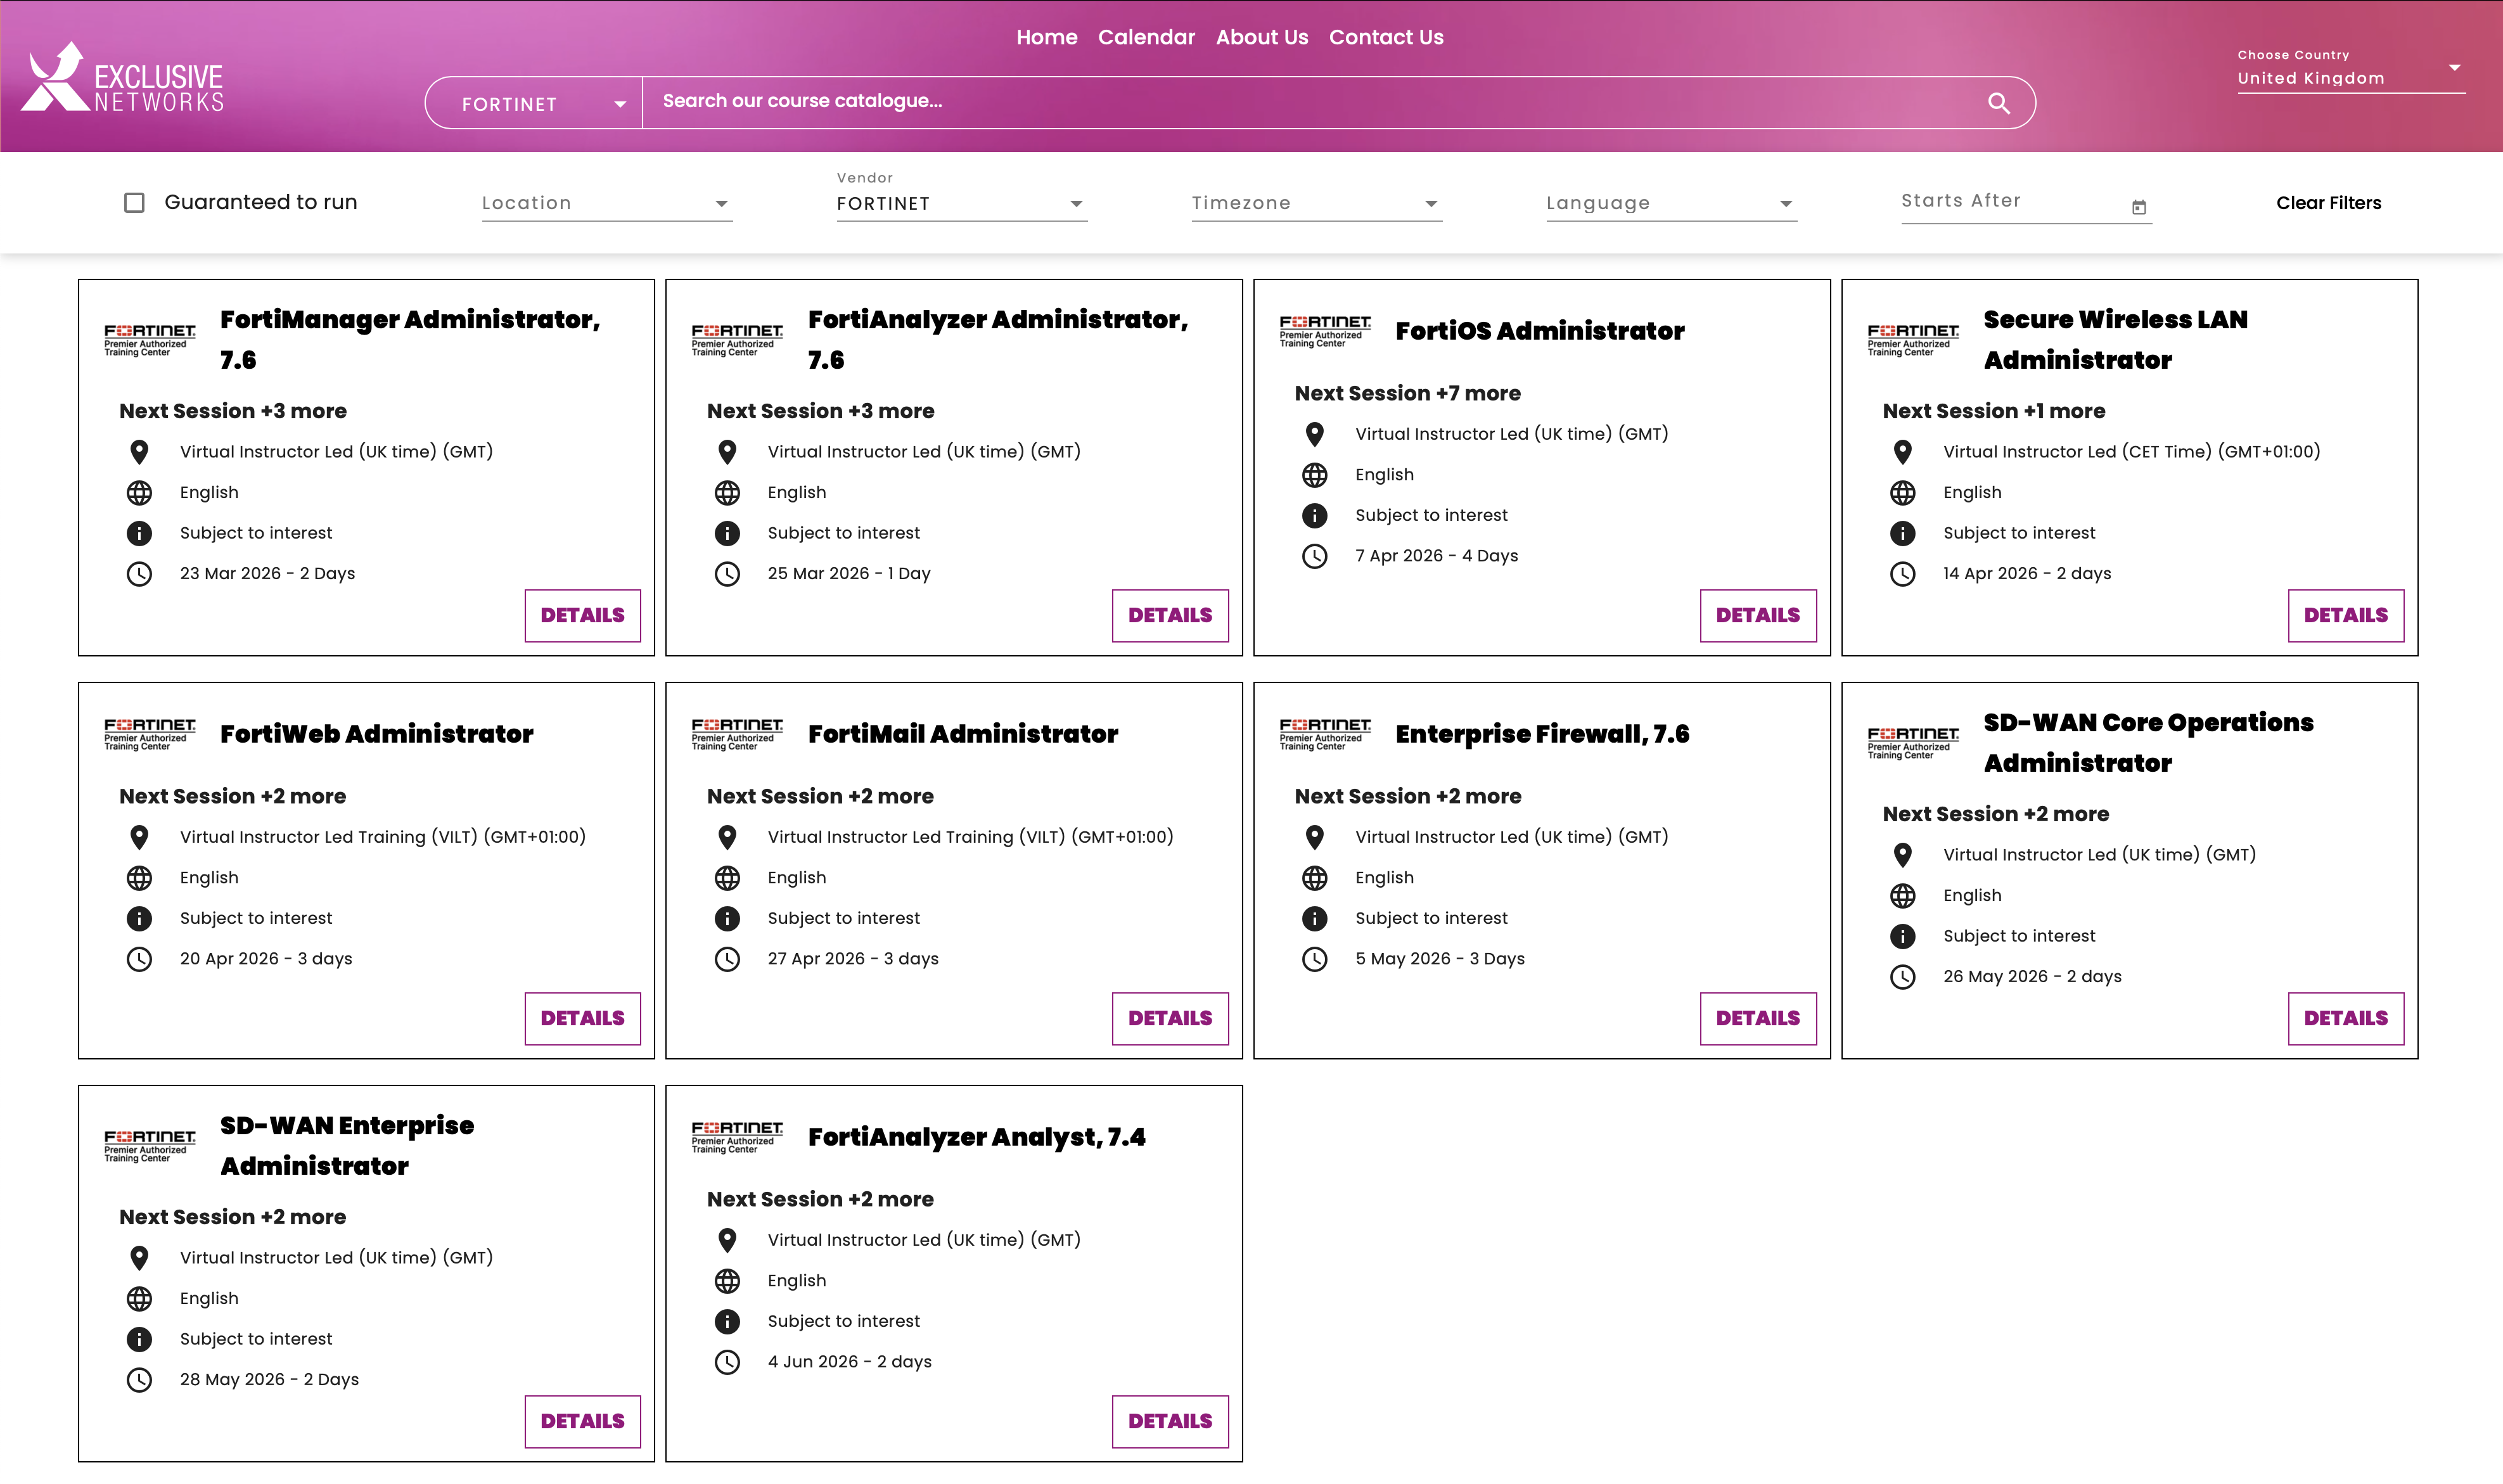This screenshot has width=2503, height=1484.
Task: Open DETAILS for SD-WAN Enterprise Administrator
Action: pos(582,1421)
